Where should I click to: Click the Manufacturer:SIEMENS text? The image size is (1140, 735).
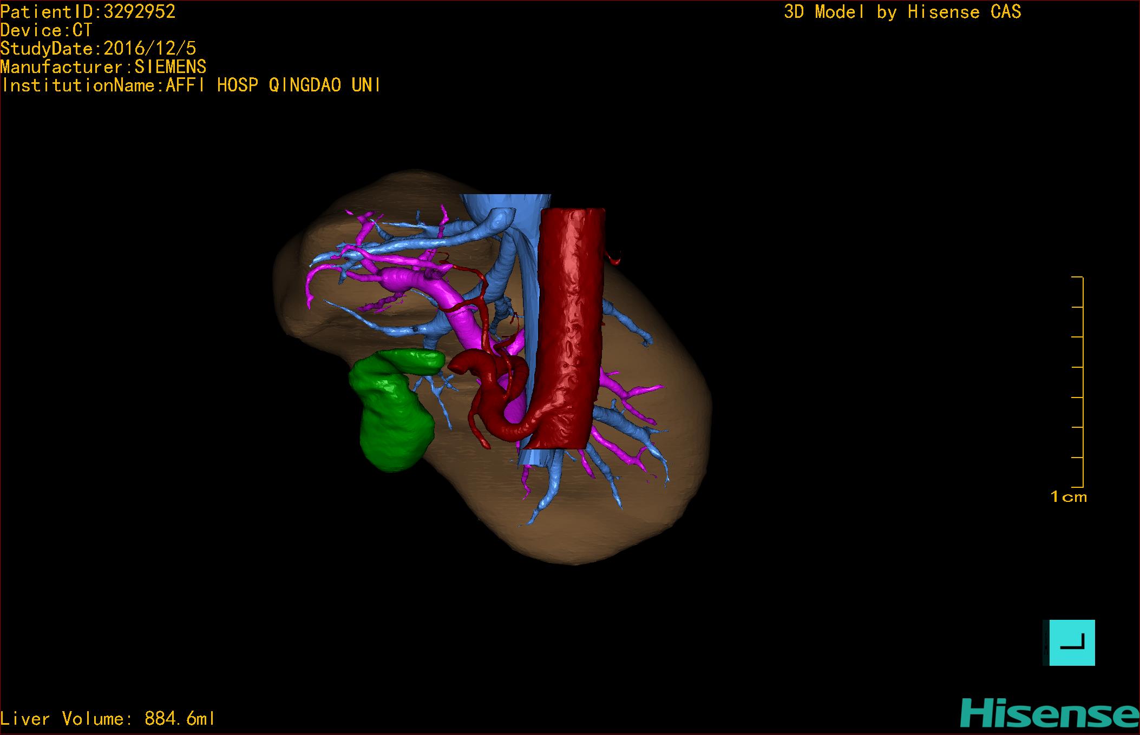click(103, 67)
